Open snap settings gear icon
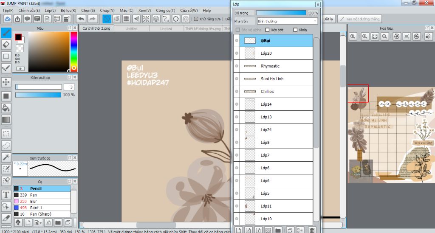Screen dimensions: 435x233 186,19
